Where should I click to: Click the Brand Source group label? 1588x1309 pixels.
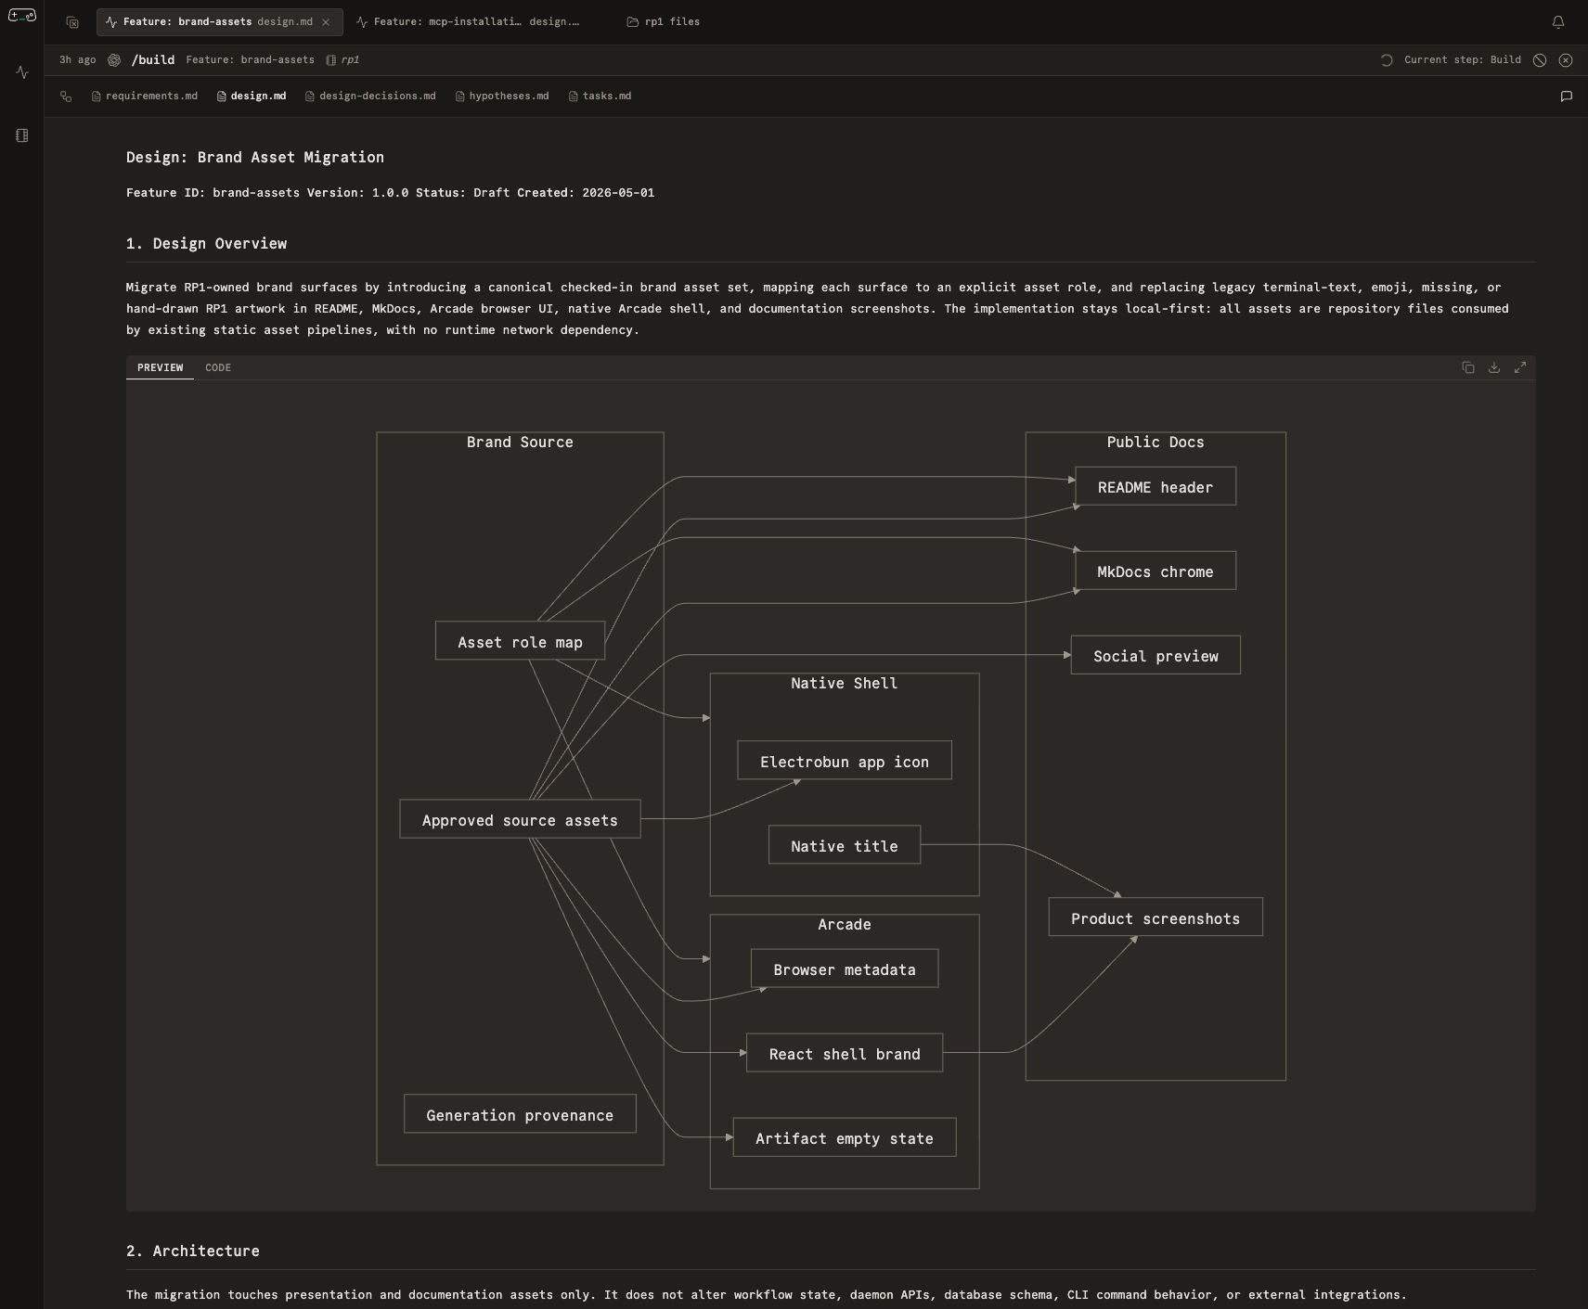click(520, 443)
